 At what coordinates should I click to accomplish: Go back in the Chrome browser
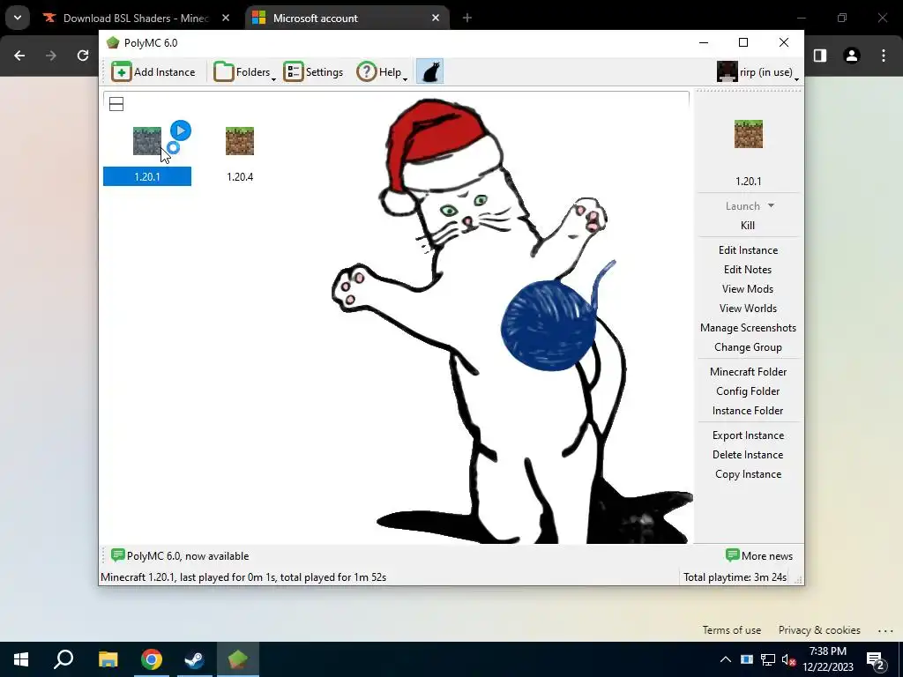point(19,56)
